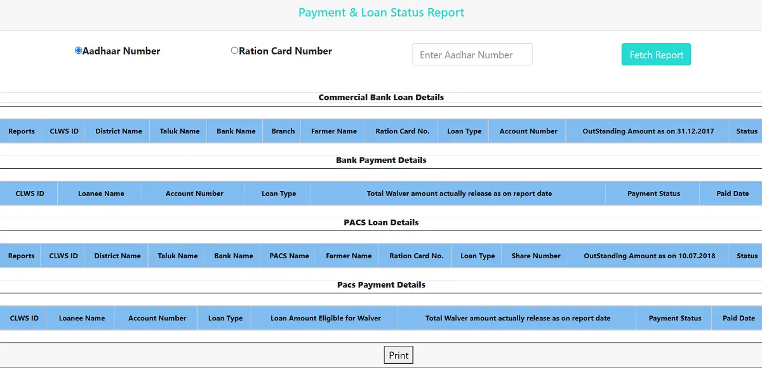Screen dimensions: 762x370
Task: Select the Bank Name header in PACS Loan Details
Action: click(232, 256)
